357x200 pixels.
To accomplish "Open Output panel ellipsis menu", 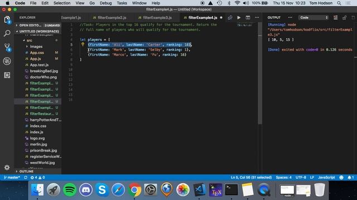I will coord(290,17).
